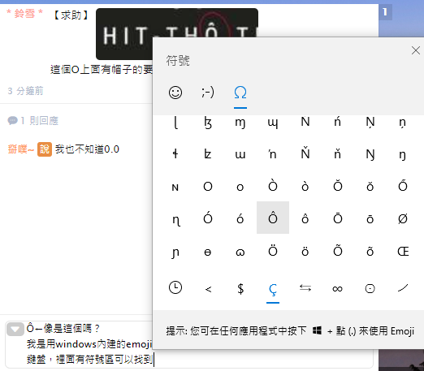Click into the reply text box
424x371 pixels.
[89, 344]
